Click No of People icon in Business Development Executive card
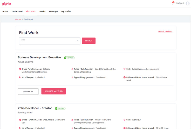Image resolution: width=191 pixels, height=129 pixels. (20, 77)
